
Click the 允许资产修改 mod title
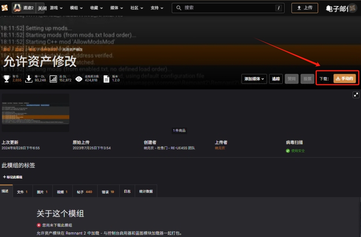(x=40, y=61)
